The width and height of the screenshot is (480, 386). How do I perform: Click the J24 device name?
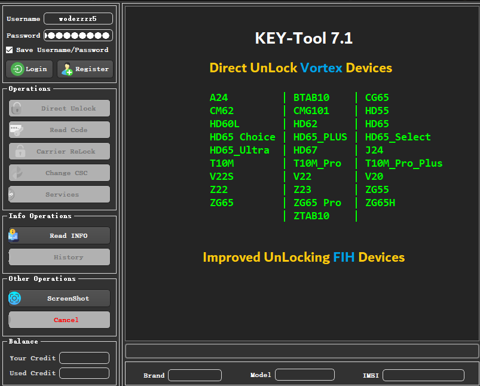coord(374,151)
